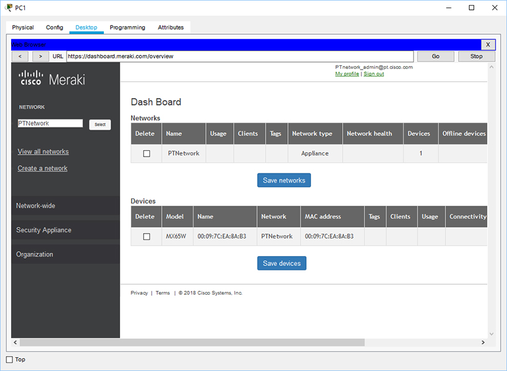
Task: Tick the Delete checkbox for MX65W device
Action: [x=146, y=236]
